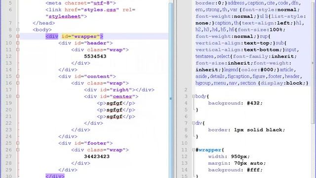Screen dimensions: 316x178
Task: Click the id="right" div on line 17
Action: click(119, 90)
